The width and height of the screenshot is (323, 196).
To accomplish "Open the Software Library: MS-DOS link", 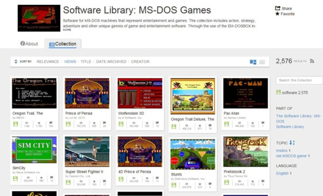I will 298,118.
